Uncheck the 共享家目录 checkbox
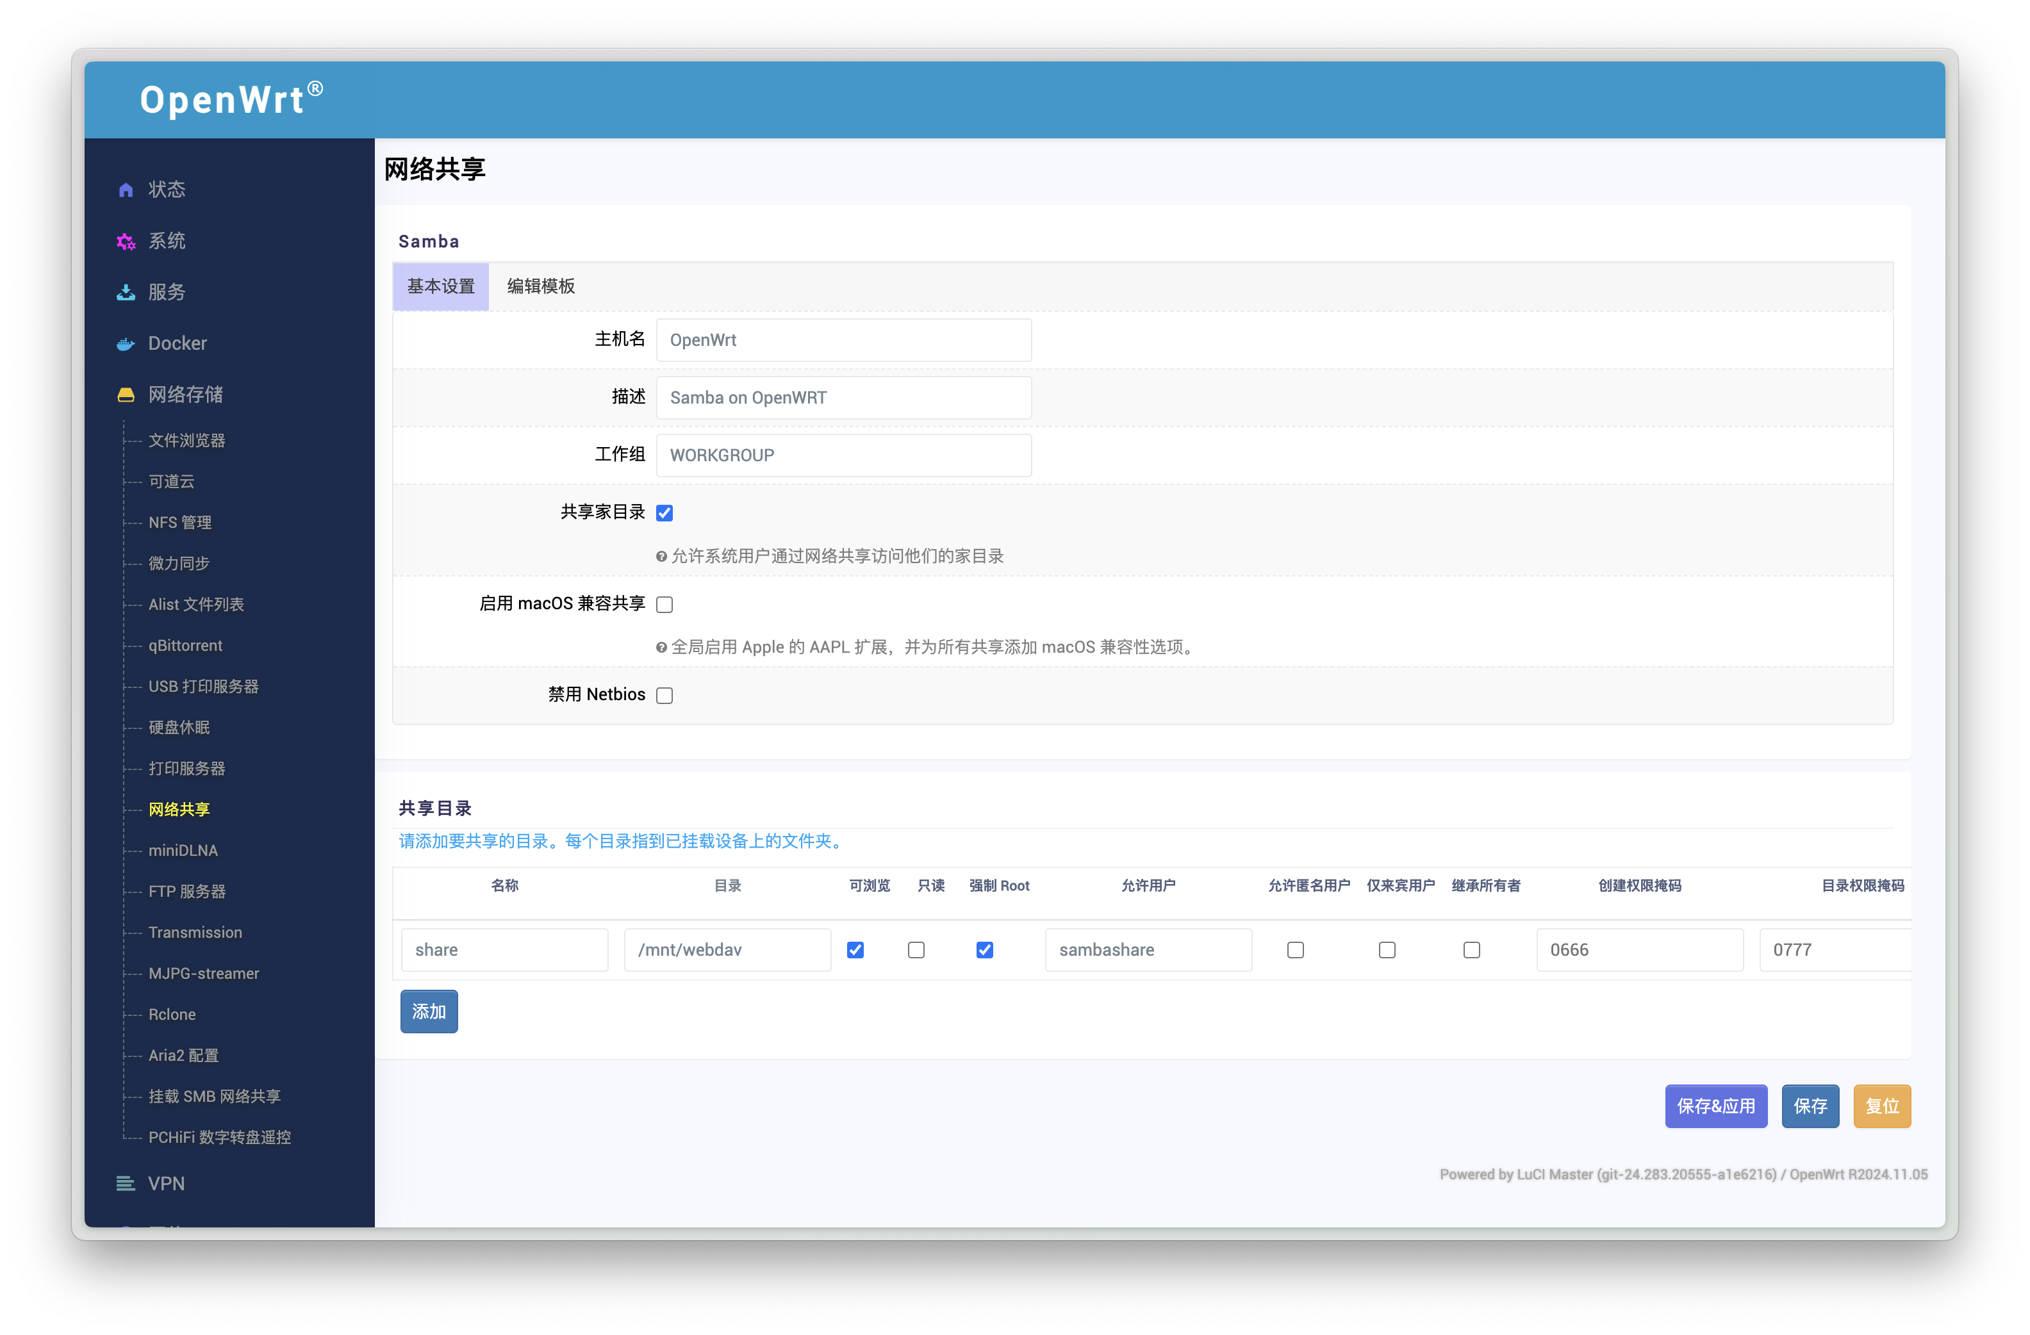Screen dimensions: 2030x1335 [664, 512]
